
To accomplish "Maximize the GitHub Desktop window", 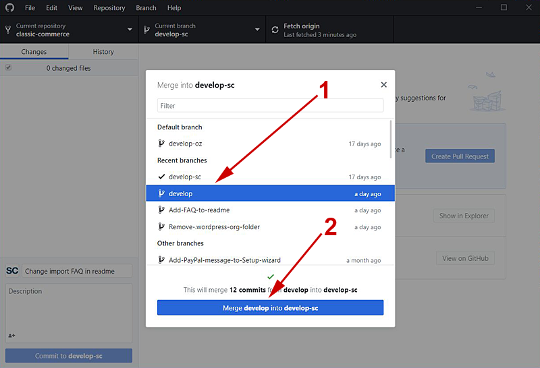I will [504, 7].
